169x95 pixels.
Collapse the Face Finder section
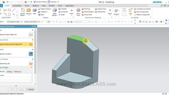(32, 68)
